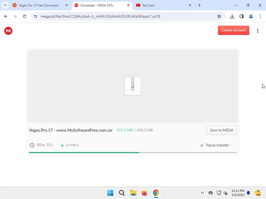Click the Create account button
Image resolution: width=266 pixels, height=199 pixels.
point(234,30)
